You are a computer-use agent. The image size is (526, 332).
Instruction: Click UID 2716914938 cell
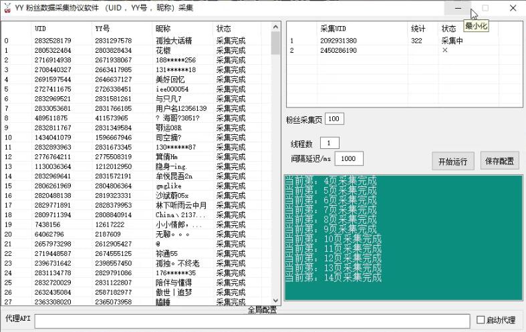(x=53, y=60)
